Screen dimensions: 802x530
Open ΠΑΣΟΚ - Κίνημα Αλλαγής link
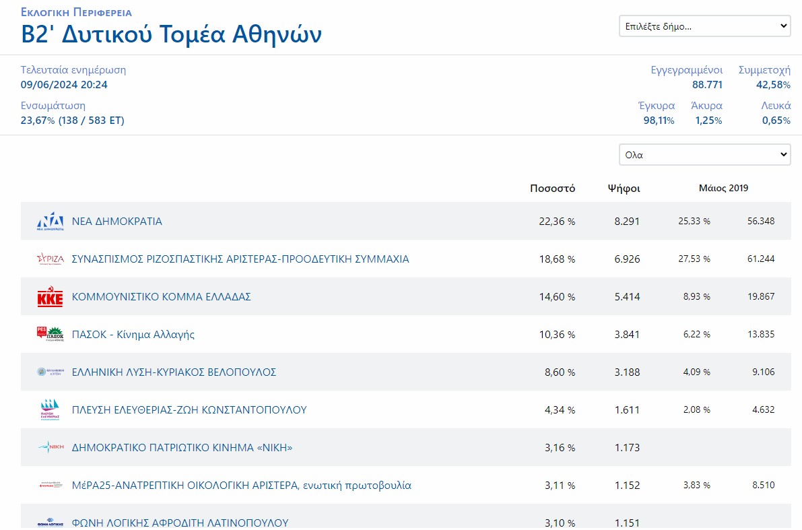pyautogui.click(x=133, y=335)
